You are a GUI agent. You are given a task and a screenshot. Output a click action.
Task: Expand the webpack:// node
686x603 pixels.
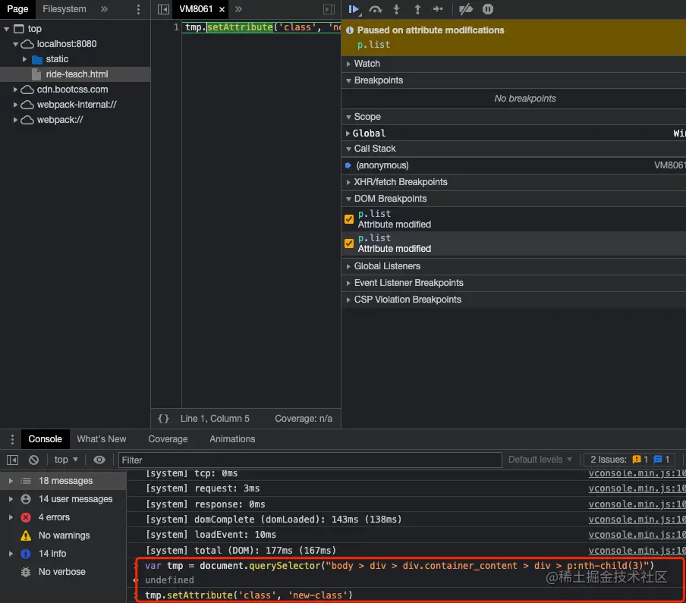click(16, 120)
